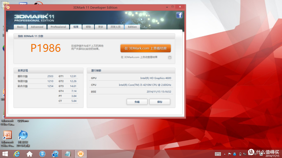Click the 結果詳情 panel header
Viewport: 282px width, 158px height.
(x=23, y=71)
